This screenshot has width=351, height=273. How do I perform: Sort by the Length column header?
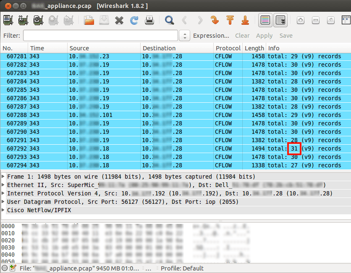tap(254, 48)
